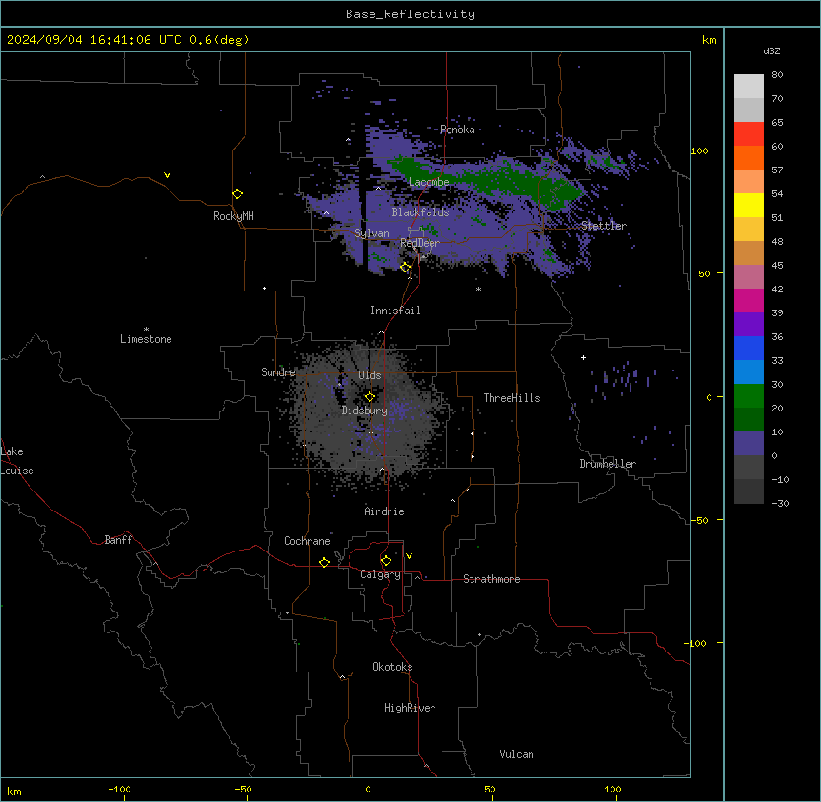
Task: Click the dBZ legend heading
Action: (x=771, y=50)
